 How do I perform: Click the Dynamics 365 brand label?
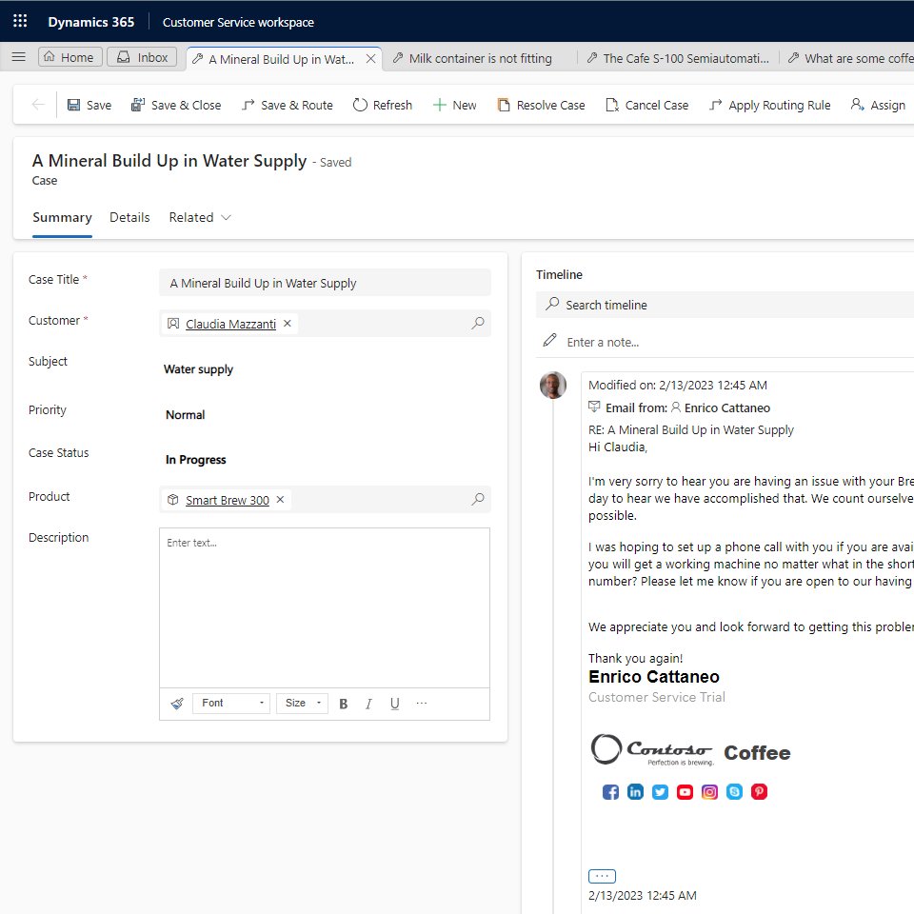tap(91, 22)
